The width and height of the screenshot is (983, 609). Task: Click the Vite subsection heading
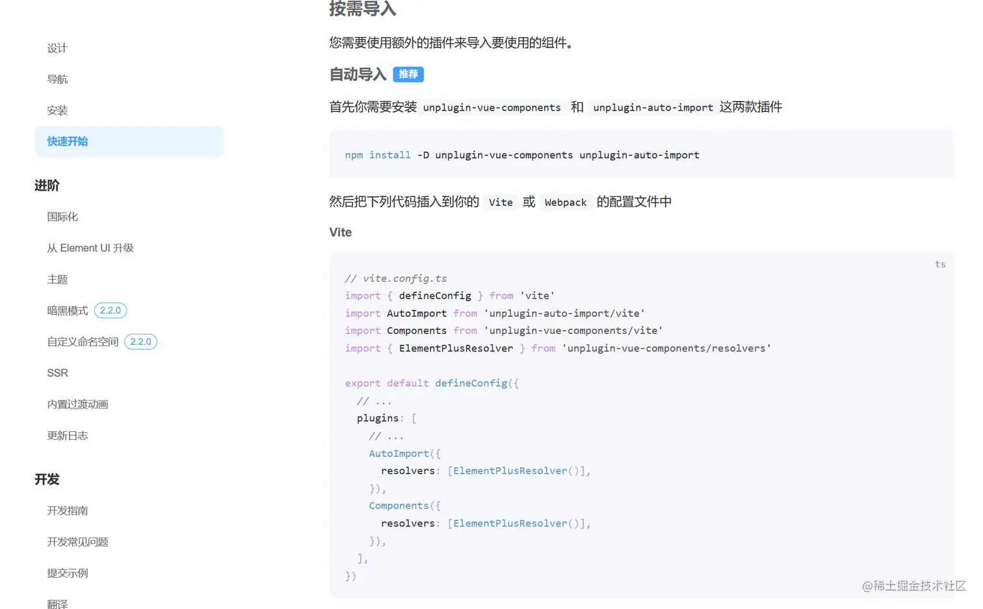click(x=341, y=232)
